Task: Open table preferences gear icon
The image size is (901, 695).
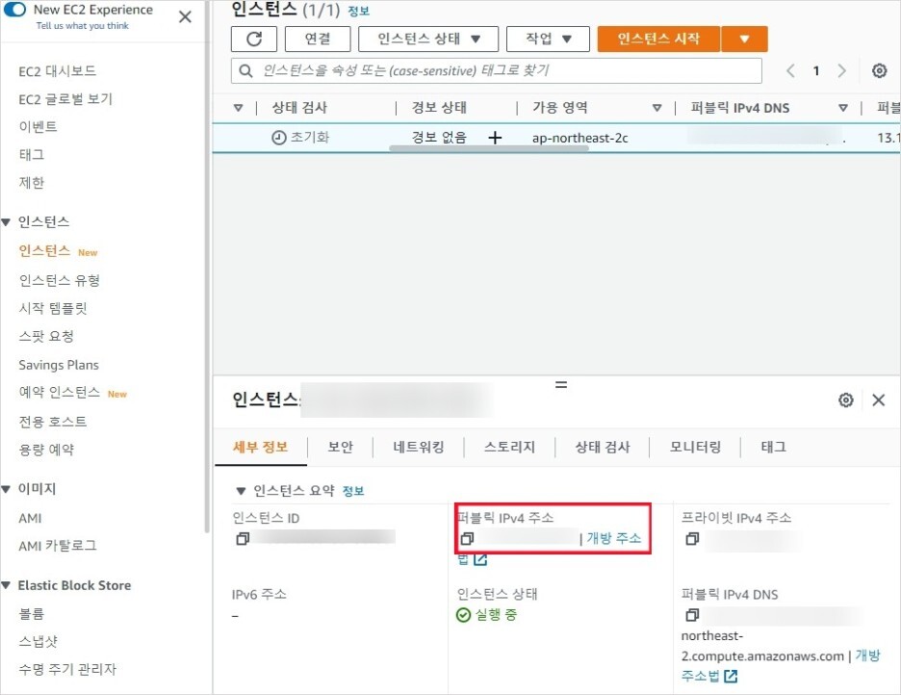Action: [x=879, y=70]
